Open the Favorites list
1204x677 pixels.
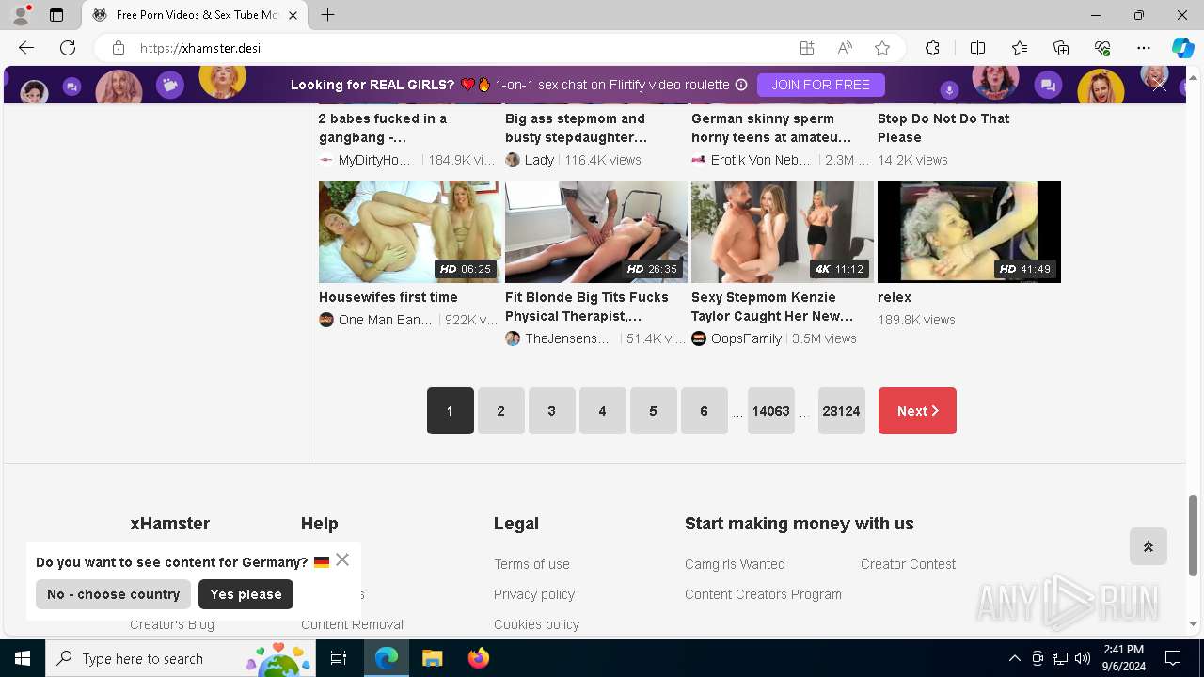1020,48
